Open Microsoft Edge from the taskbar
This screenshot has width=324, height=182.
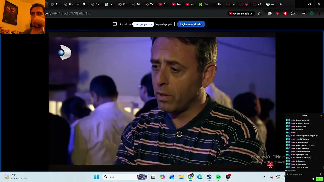click(200, 177)
